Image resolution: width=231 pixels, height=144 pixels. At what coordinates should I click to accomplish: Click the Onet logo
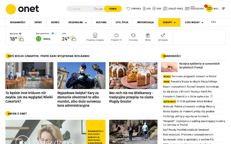pos(22,9)
